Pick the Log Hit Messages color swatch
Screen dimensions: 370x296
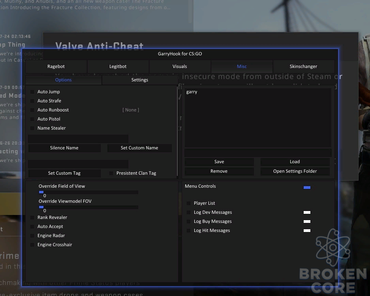click(307, 230)
